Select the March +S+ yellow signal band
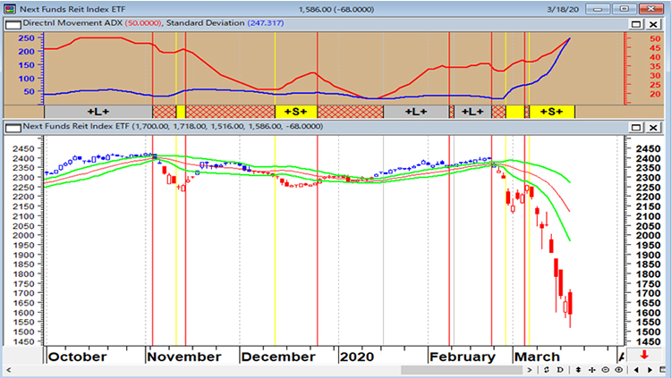 click(551, 112)
